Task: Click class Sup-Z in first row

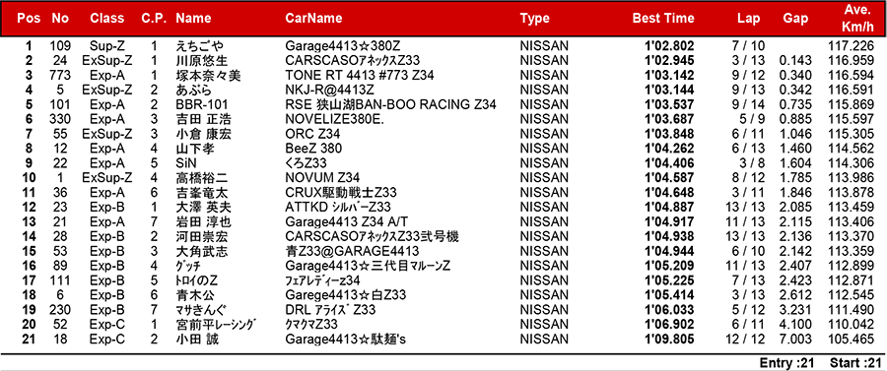Action: click(x=106, y=46)
